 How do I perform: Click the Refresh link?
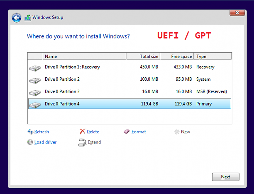pyautogui.click(x=42, y=132)
